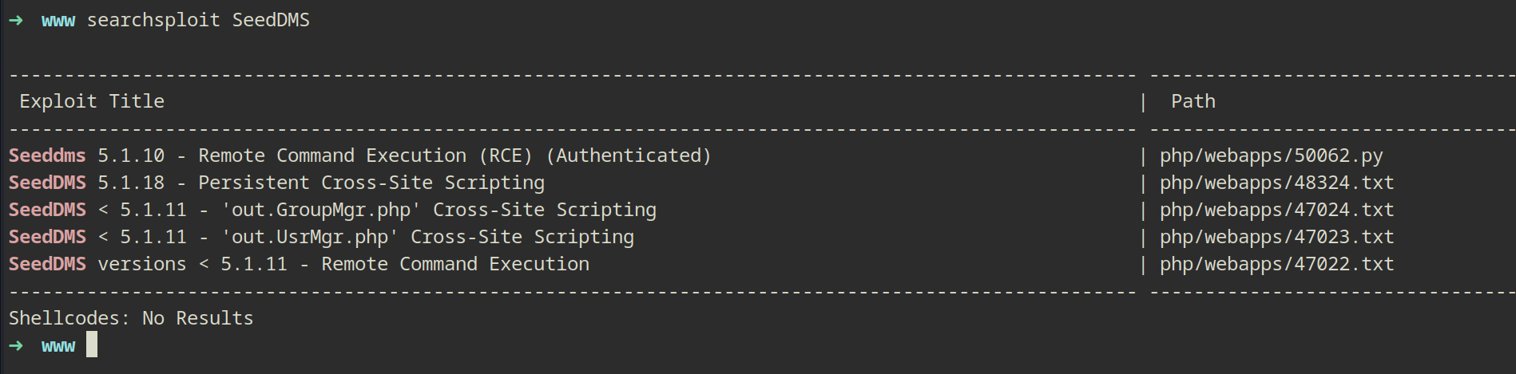Select the Seeddms 5.1.10 Remote Command Execution (Authenticated) entry
Screen dimensions: 1516x374
pos(359,156)
